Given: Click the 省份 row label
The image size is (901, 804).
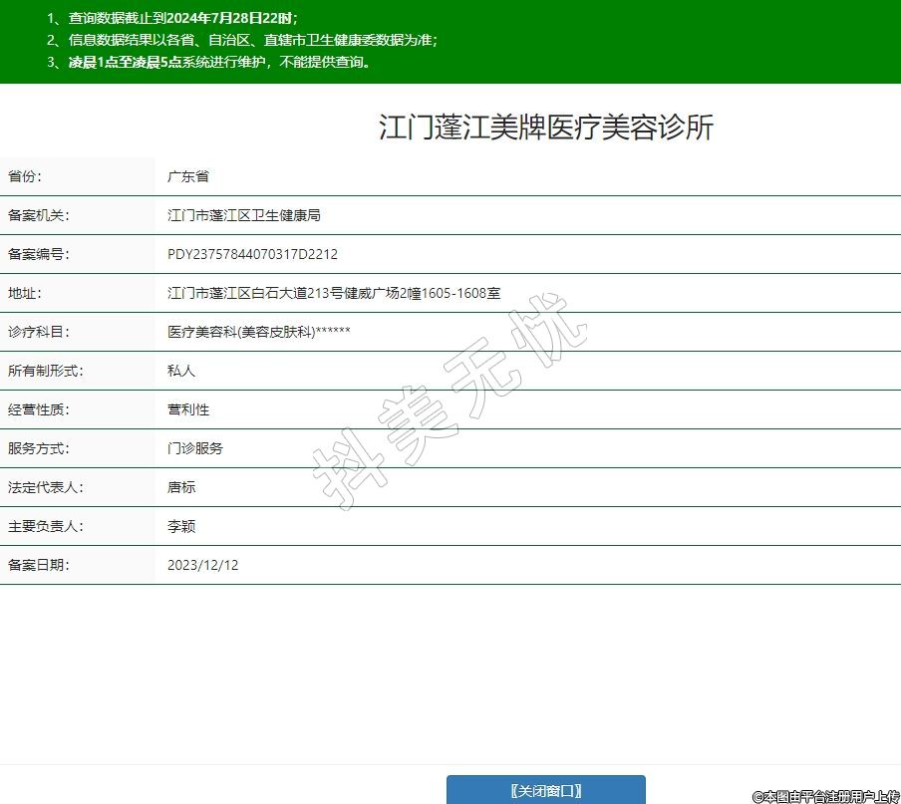Looking at the screenshot, I should [25, 176].
